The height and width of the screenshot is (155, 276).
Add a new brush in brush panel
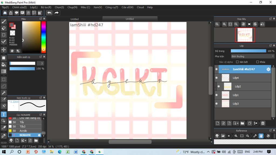(x=17, y=140)
